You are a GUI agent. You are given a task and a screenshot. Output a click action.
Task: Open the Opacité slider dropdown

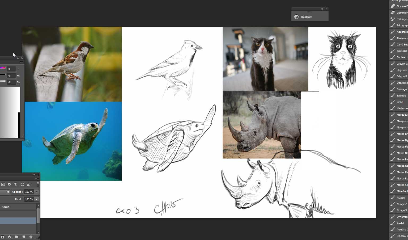[36, 192]
